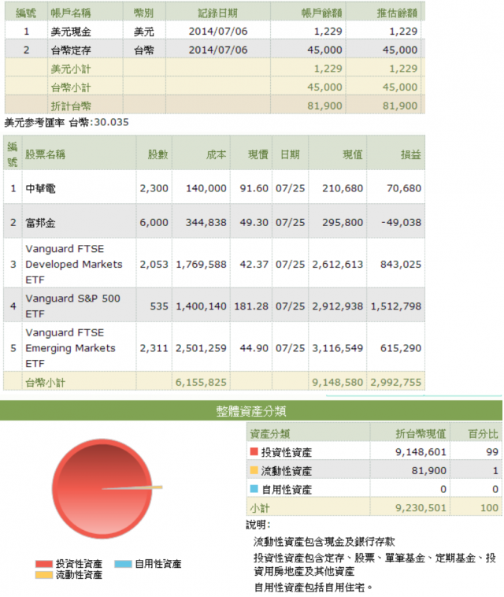Click the 折計台幣 total label

pos(71,106)
